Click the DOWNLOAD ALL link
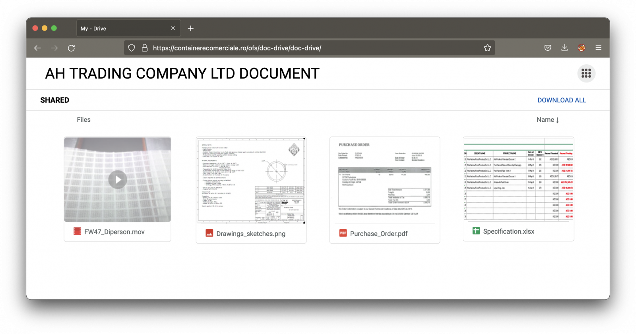Image resolution: width=636 pixels, height=334 pixels. (562, 100)
